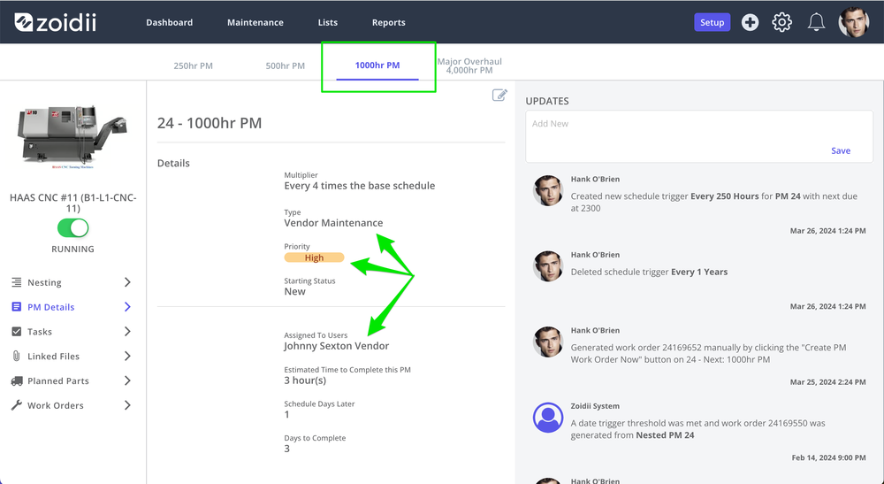Image resolution: width=884 pixels, height=484 pixels.
Task: Switch to Major Overhaul 4,000hr PM tab
Action: coord(469,65)
